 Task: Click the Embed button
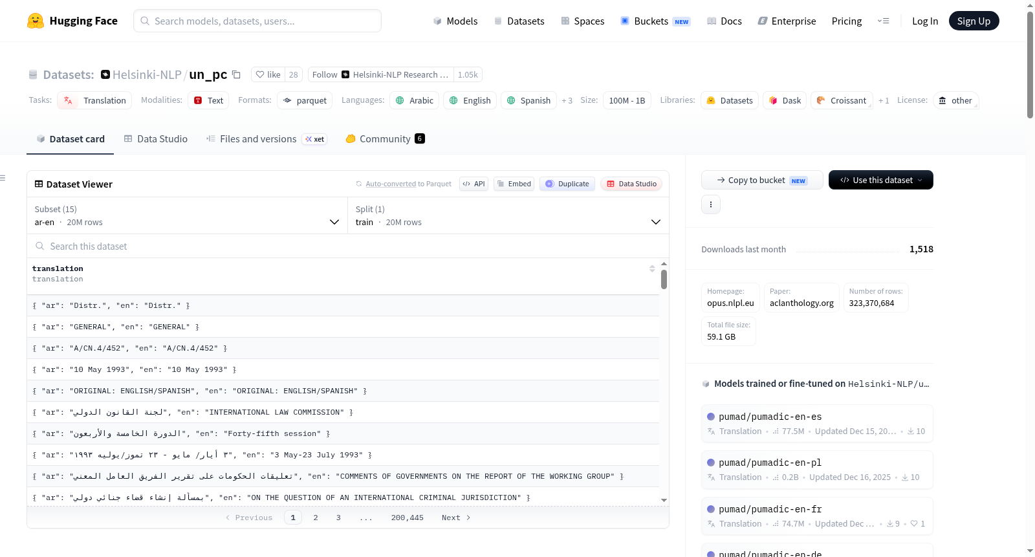click(514, 184)
